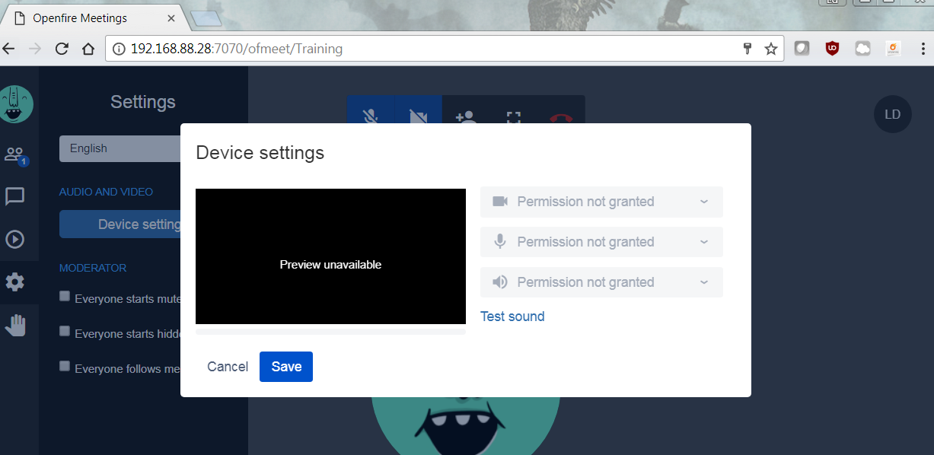This screenshot has width=934, height=455.
Task: Click the Save button
Action: click(286, 367)
